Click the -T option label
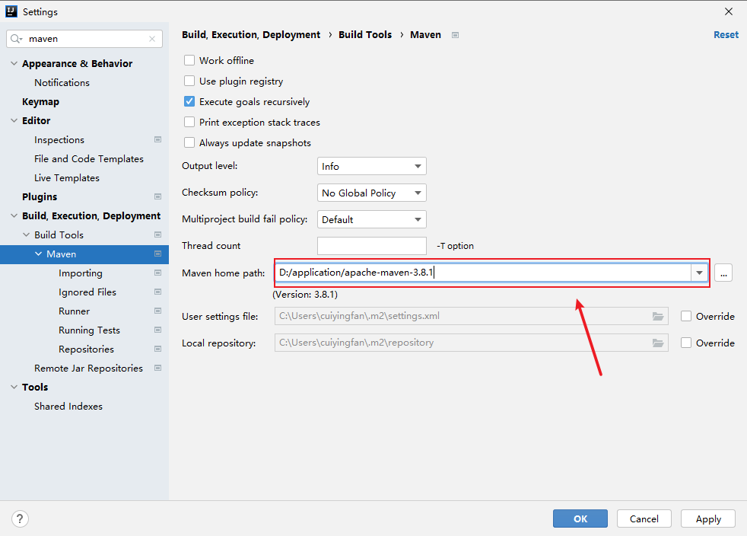 [455, 246]
